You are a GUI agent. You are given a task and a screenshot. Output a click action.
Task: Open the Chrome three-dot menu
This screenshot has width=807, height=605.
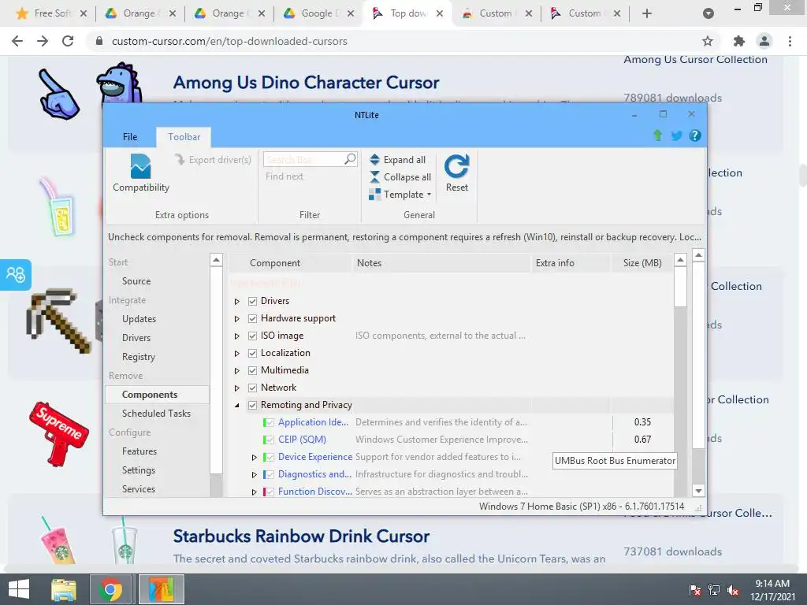tap(790, 41)
